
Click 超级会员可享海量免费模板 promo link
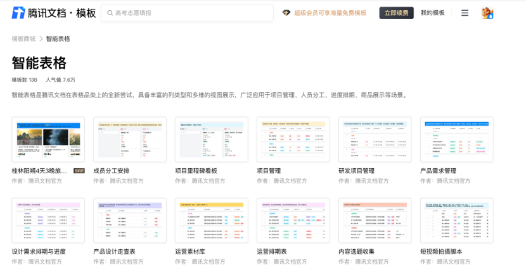coord(330,13)
